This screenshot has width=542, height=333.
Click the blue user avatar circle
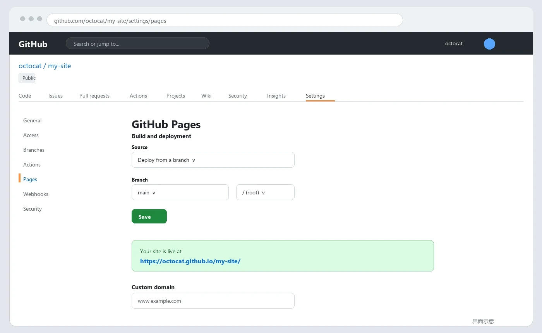(x=489, y=44)
